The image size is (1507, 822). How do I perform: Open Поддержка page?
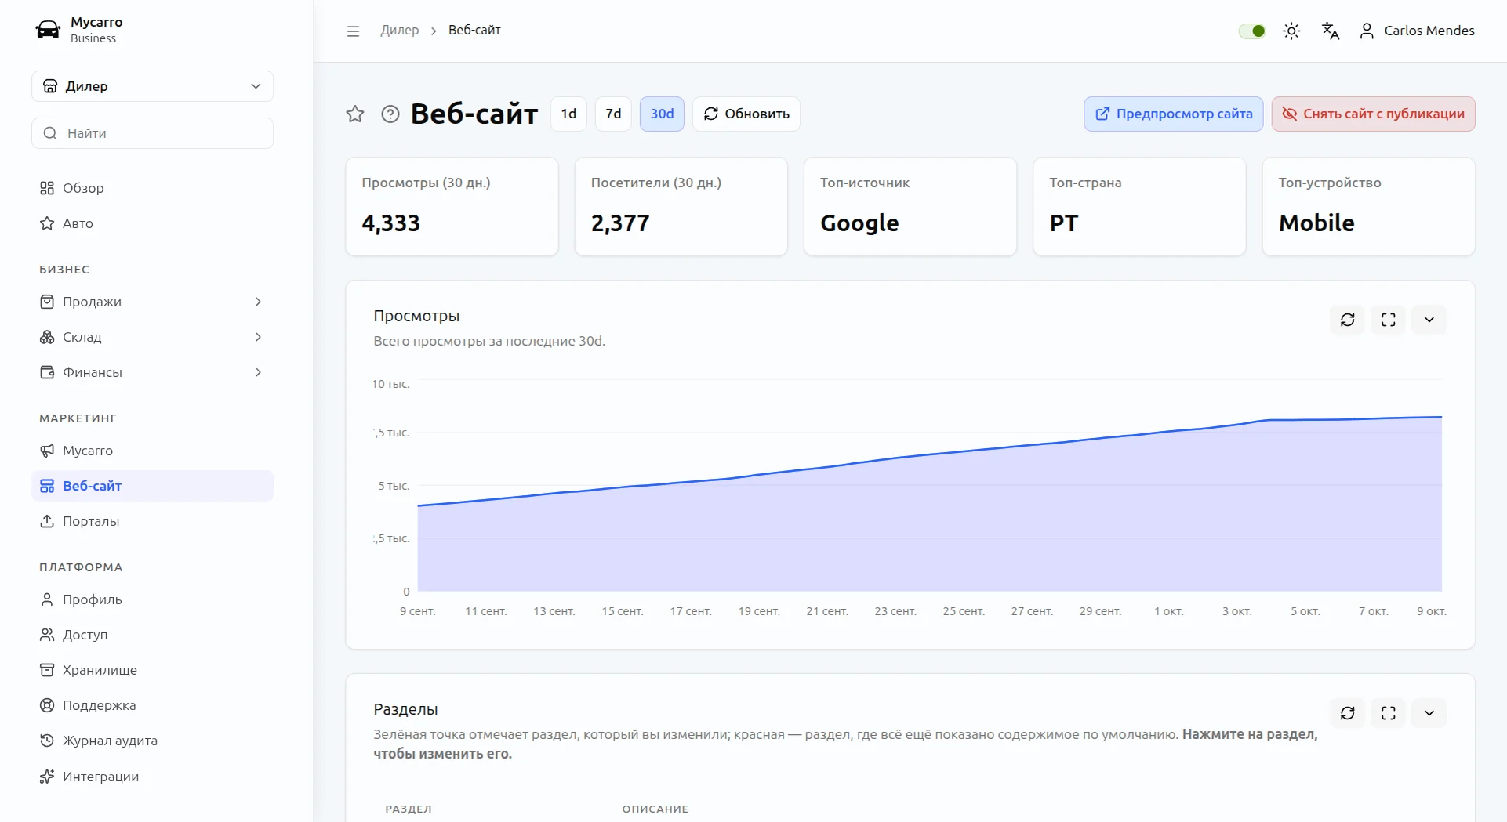point(153,705)
